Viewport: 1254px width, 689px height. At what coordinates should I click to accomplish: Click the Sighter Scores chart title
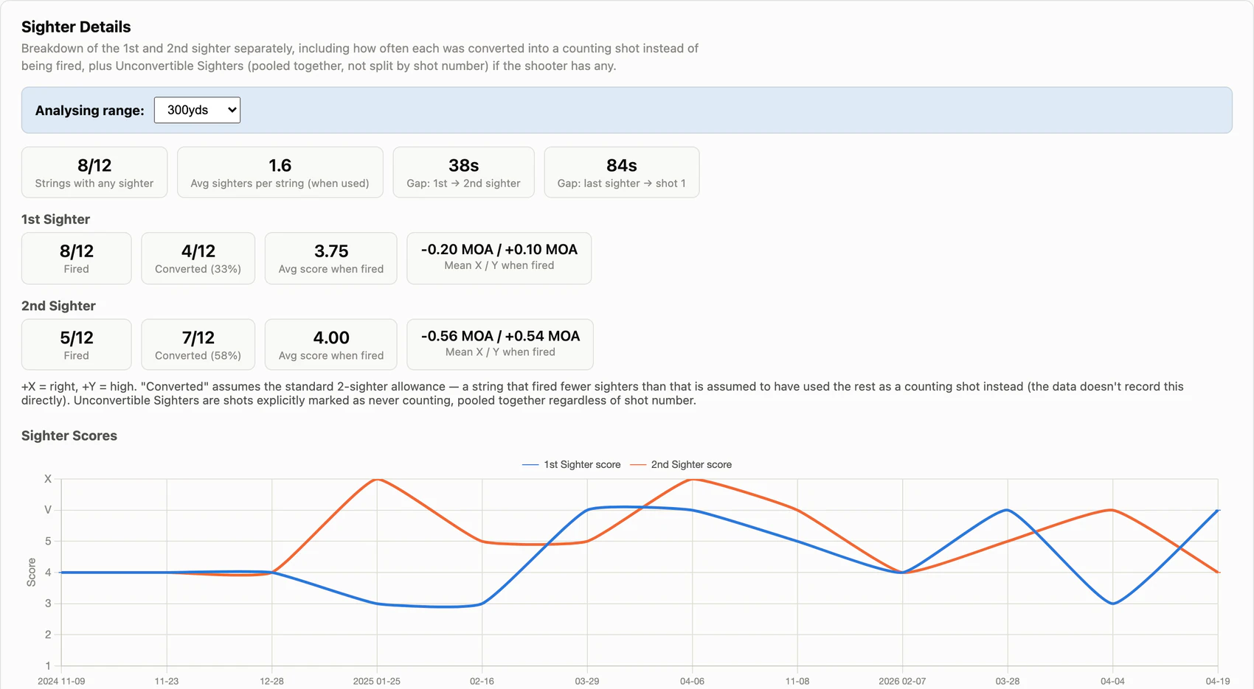pyautogui.click(x=69, y=436)
